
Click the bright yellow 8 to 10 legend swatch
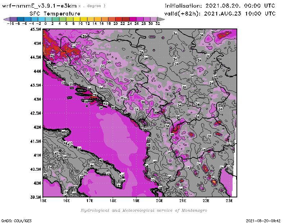[x=77, y=19]
